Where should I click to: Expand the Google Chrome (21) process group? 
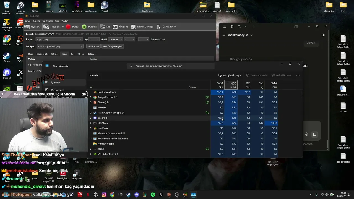tap(91, 97)
